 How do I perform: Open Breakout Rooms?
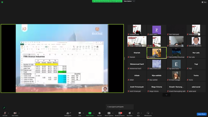(x=120, y=114)
